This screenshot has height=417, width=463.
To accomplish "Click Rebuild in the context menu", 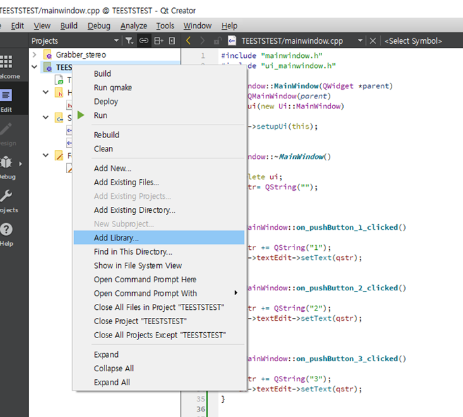I will click(106, 135).
